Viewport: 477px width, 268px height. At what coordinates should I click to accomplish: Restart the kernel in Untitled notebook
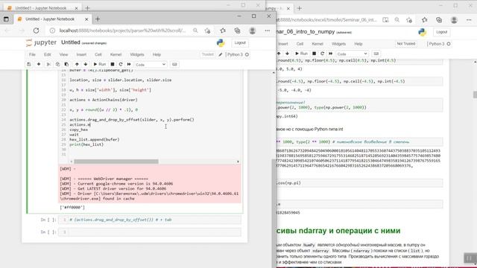121,65
